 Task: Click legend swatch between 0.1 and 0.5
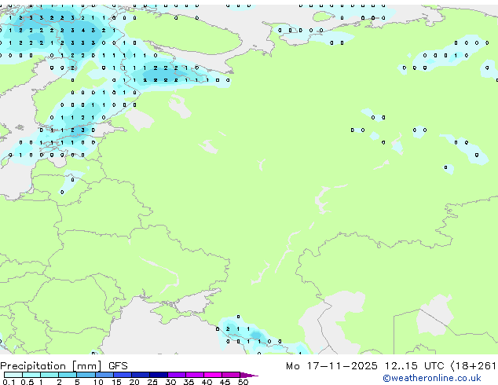click(x=13, y=375)
